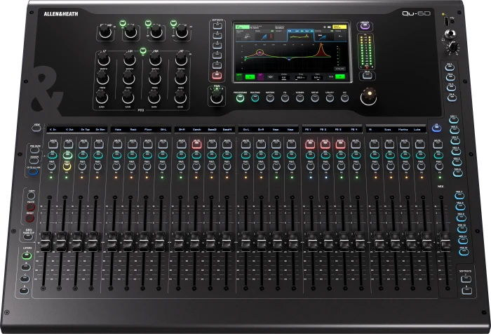
Task: Click the Pan rotary knob
Action: tap(217, 98)
